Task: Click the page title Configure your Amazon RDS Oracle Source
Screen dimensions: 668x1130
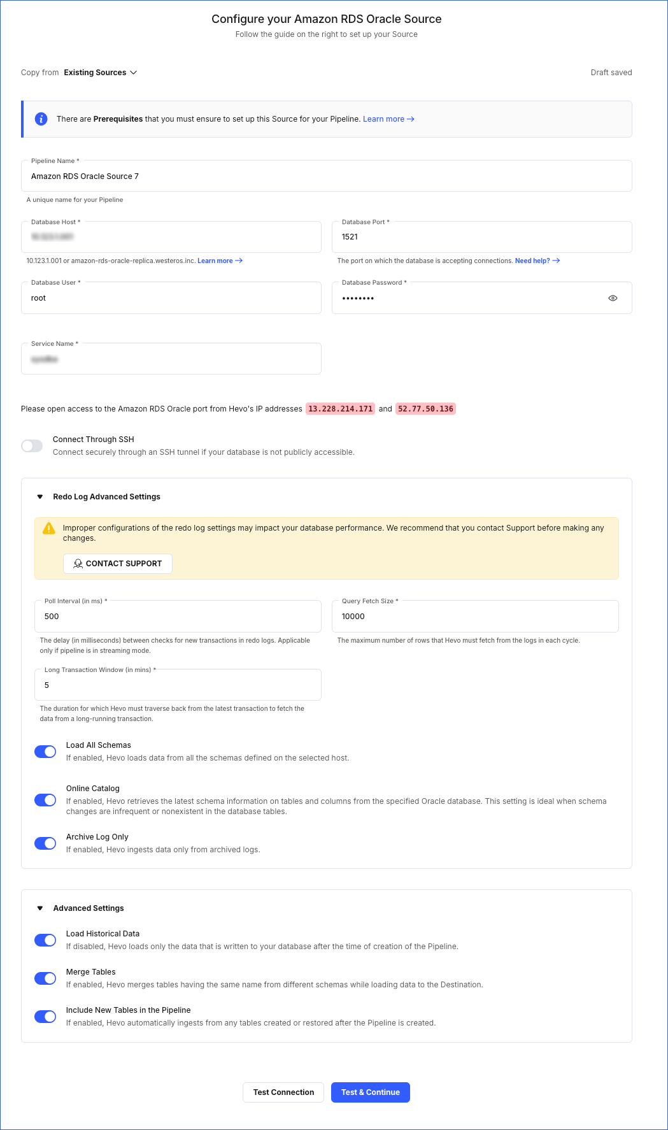Action: 327,19
